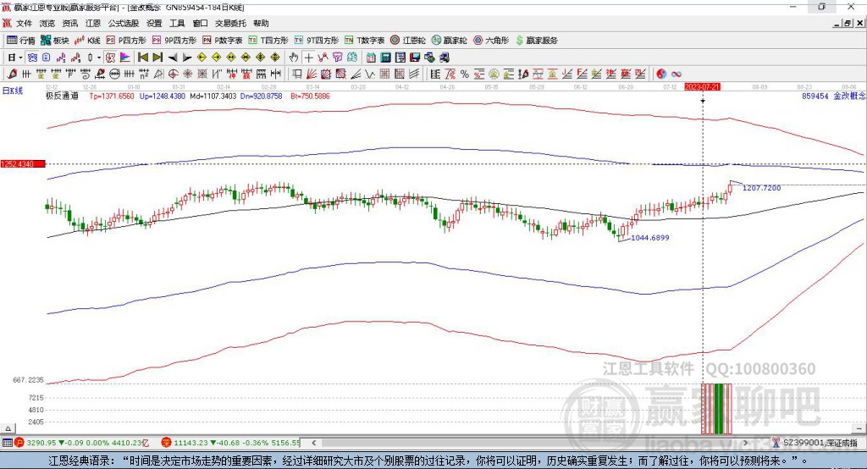The height and width of the screenshot is (469, 867).
Task: Jump to last bar icon
Action: [x=157, y=58]
